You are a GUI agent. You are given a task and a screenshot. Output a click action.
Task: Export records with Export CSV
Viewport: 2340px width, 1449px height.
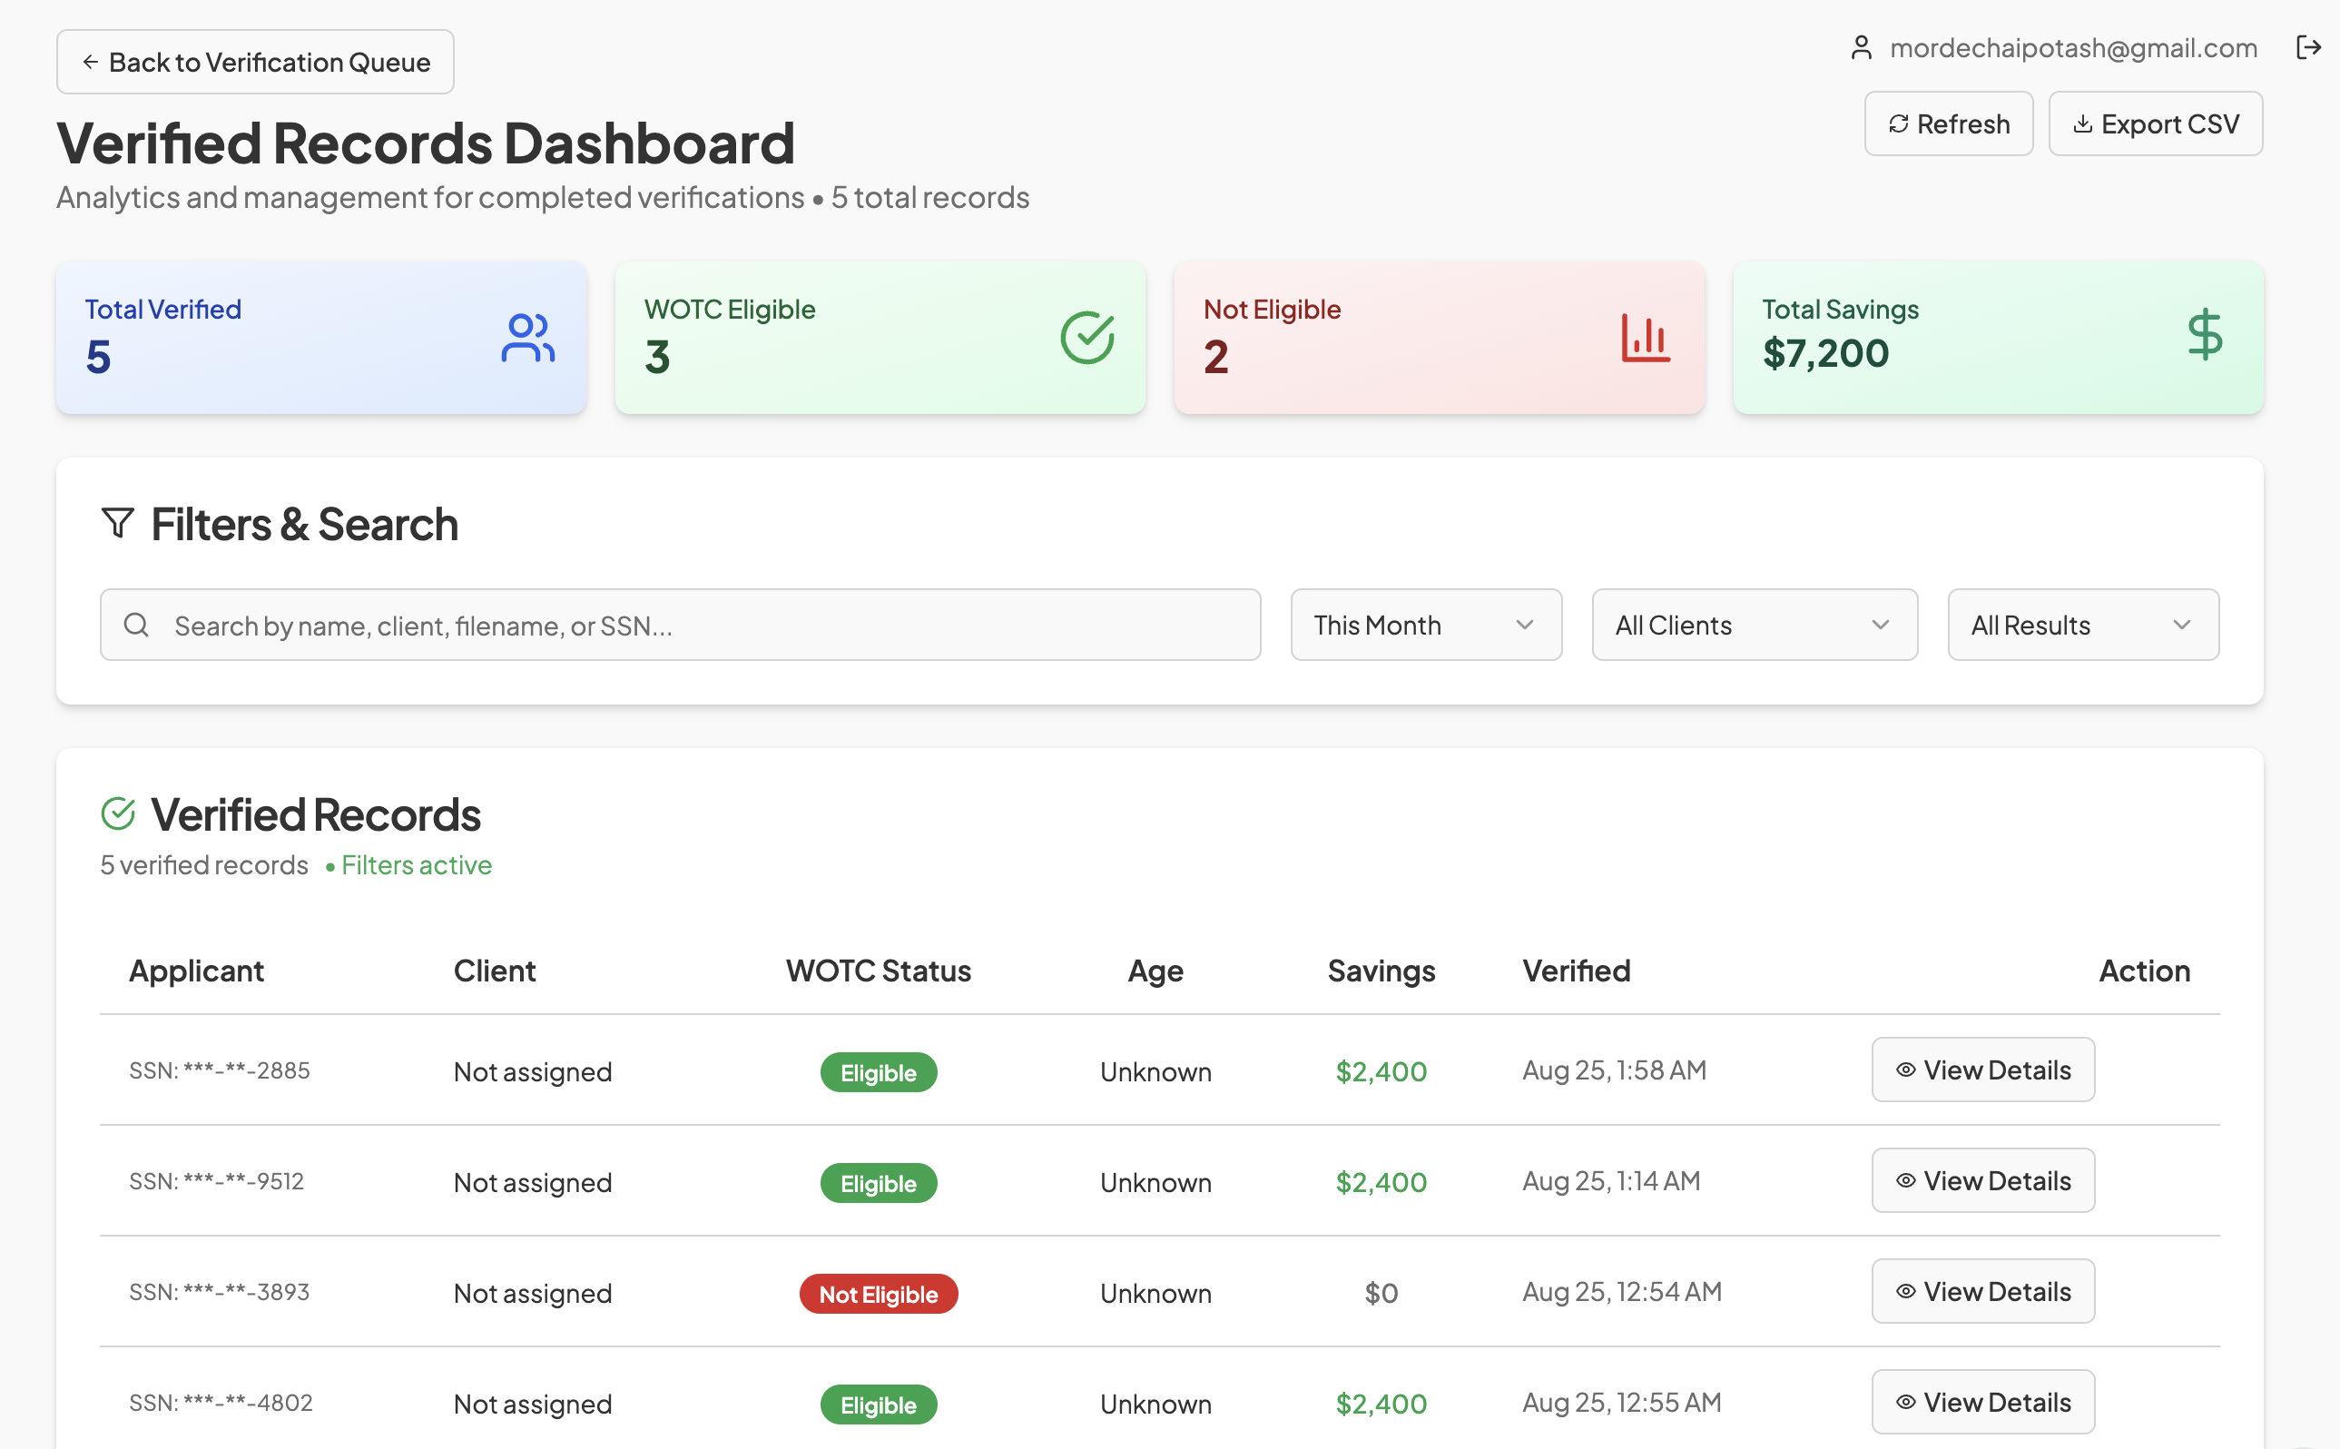click(x=2155, y=123)
